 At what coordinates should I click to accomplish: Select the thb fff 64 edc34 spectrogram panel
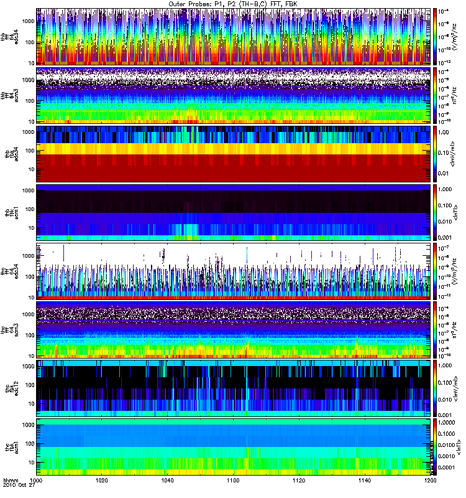coord(234,37)
